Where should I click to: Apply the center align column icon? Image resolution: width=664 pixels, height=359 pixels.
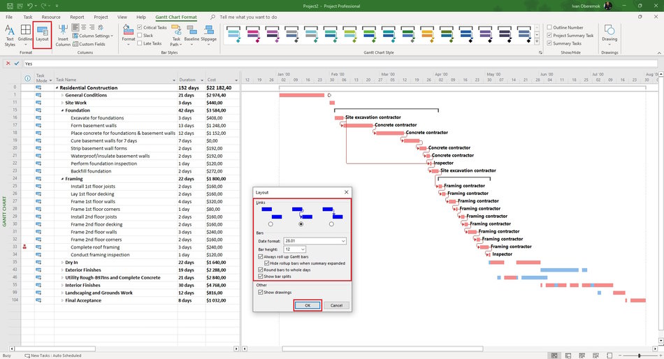click(x=83, y=27)
